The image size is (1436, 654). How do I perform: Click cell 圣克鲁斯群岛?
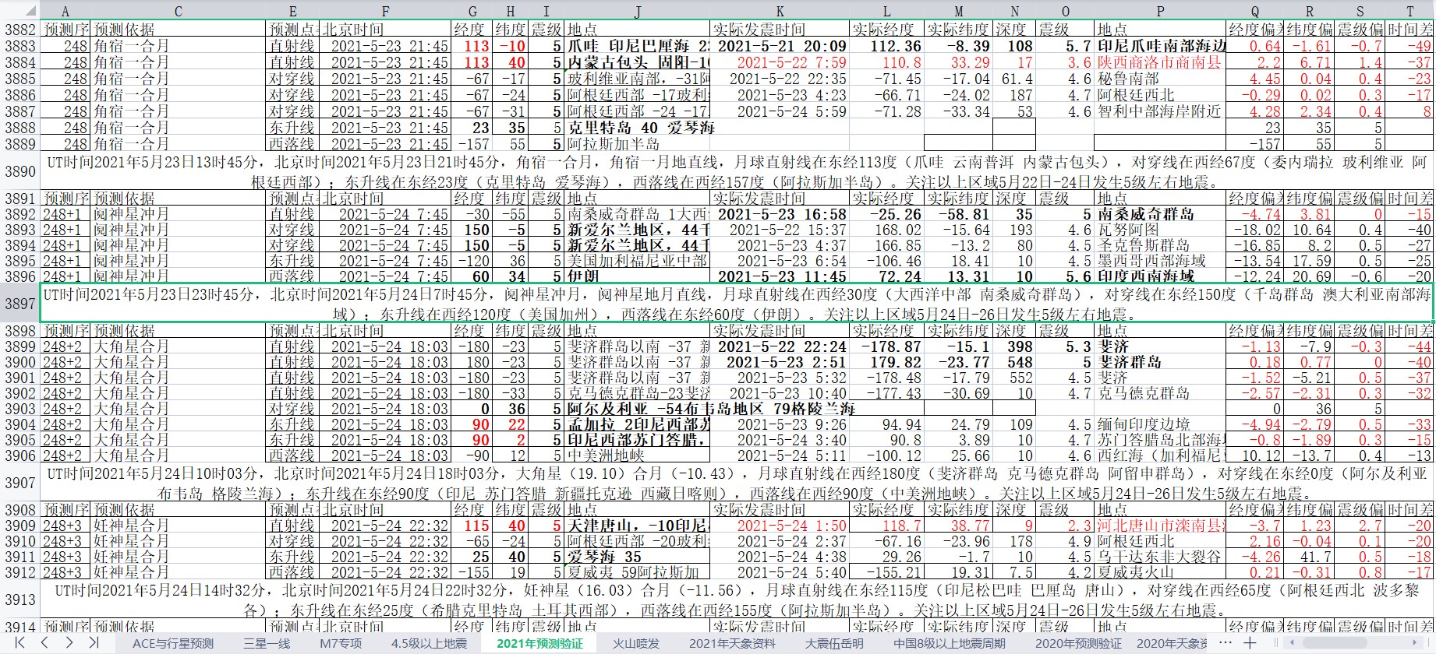tap(1160, 245)
